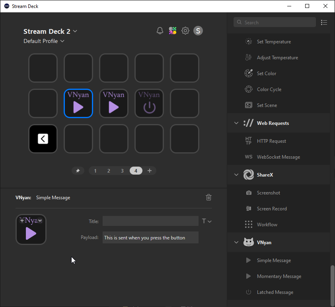The width and height of the screenshot is (335, 307).
Task: Select the Momentary Message action
Action: 279,276
